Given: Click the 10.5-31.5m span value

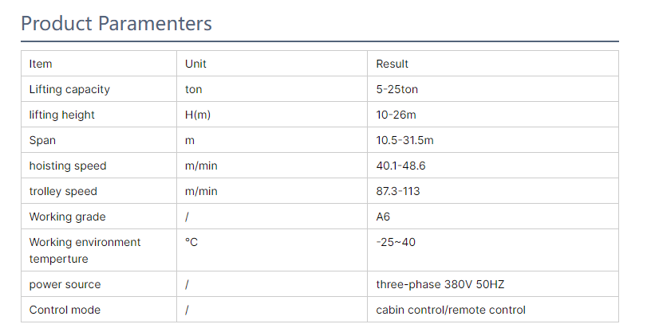Looking at the screenshot, I should tap(404, 140).
